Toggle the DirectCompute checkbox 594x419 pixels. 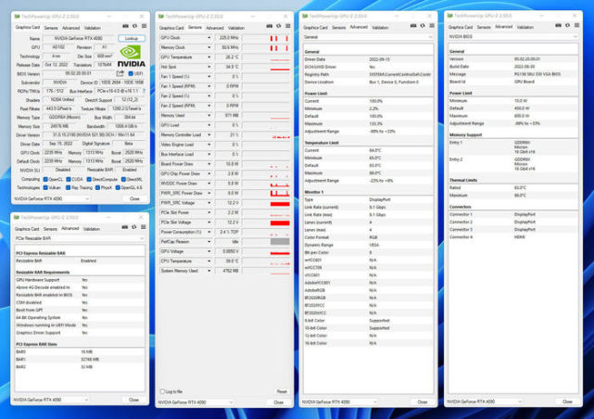point(89,179)
